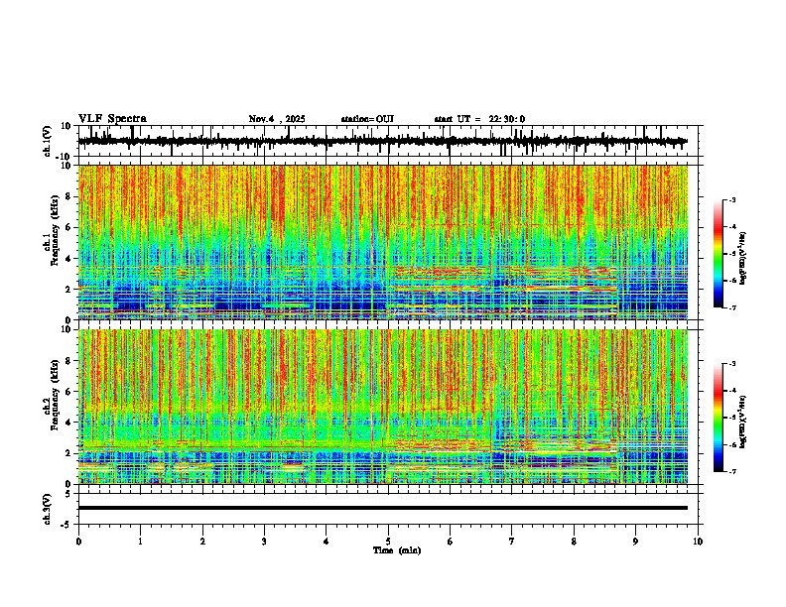Click the "-7" label on the ch.2 colorbar
Image resolution: width=786 pixels, height=607 pixels.
click(731, 471)
